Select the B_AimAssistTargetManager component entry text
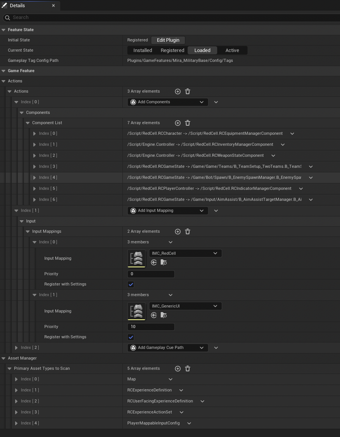340x437 pixels. pyautogui.click(x=214, y=200)
